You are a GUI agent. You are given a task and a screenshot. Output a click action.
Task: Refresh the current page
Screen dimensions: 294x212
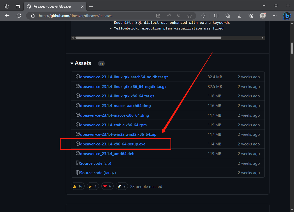click(19, 16)
